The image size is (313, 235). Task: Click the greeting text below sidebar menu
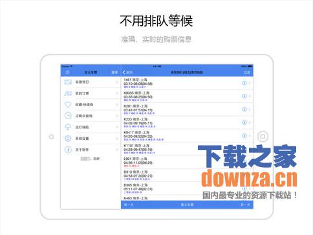[x=91, y=159]
